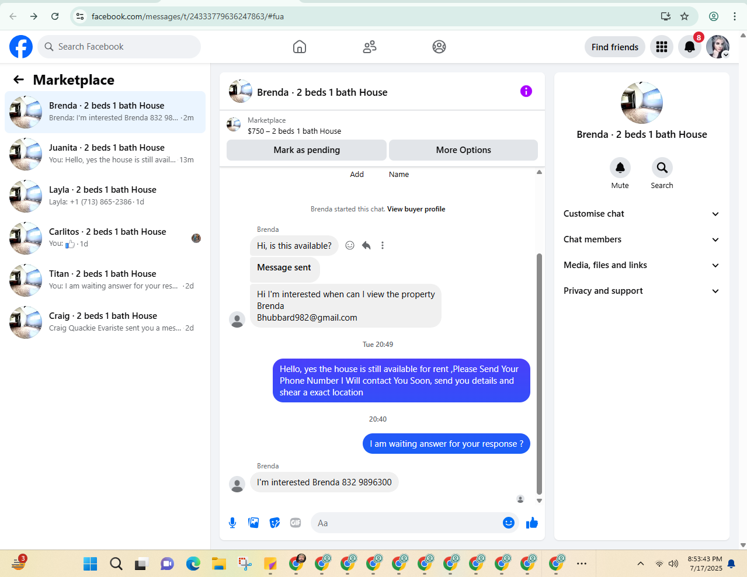Open the Brenda conversation in the list
Screen dimensions: 747x577
point(105,112)
